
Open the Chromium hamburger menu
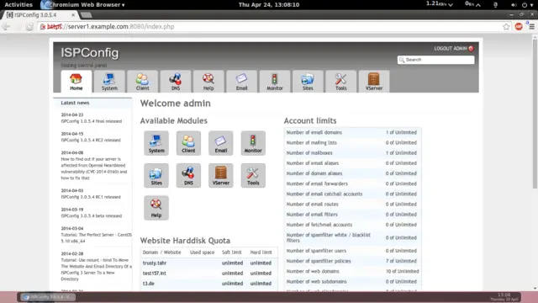tap(532, 26)
